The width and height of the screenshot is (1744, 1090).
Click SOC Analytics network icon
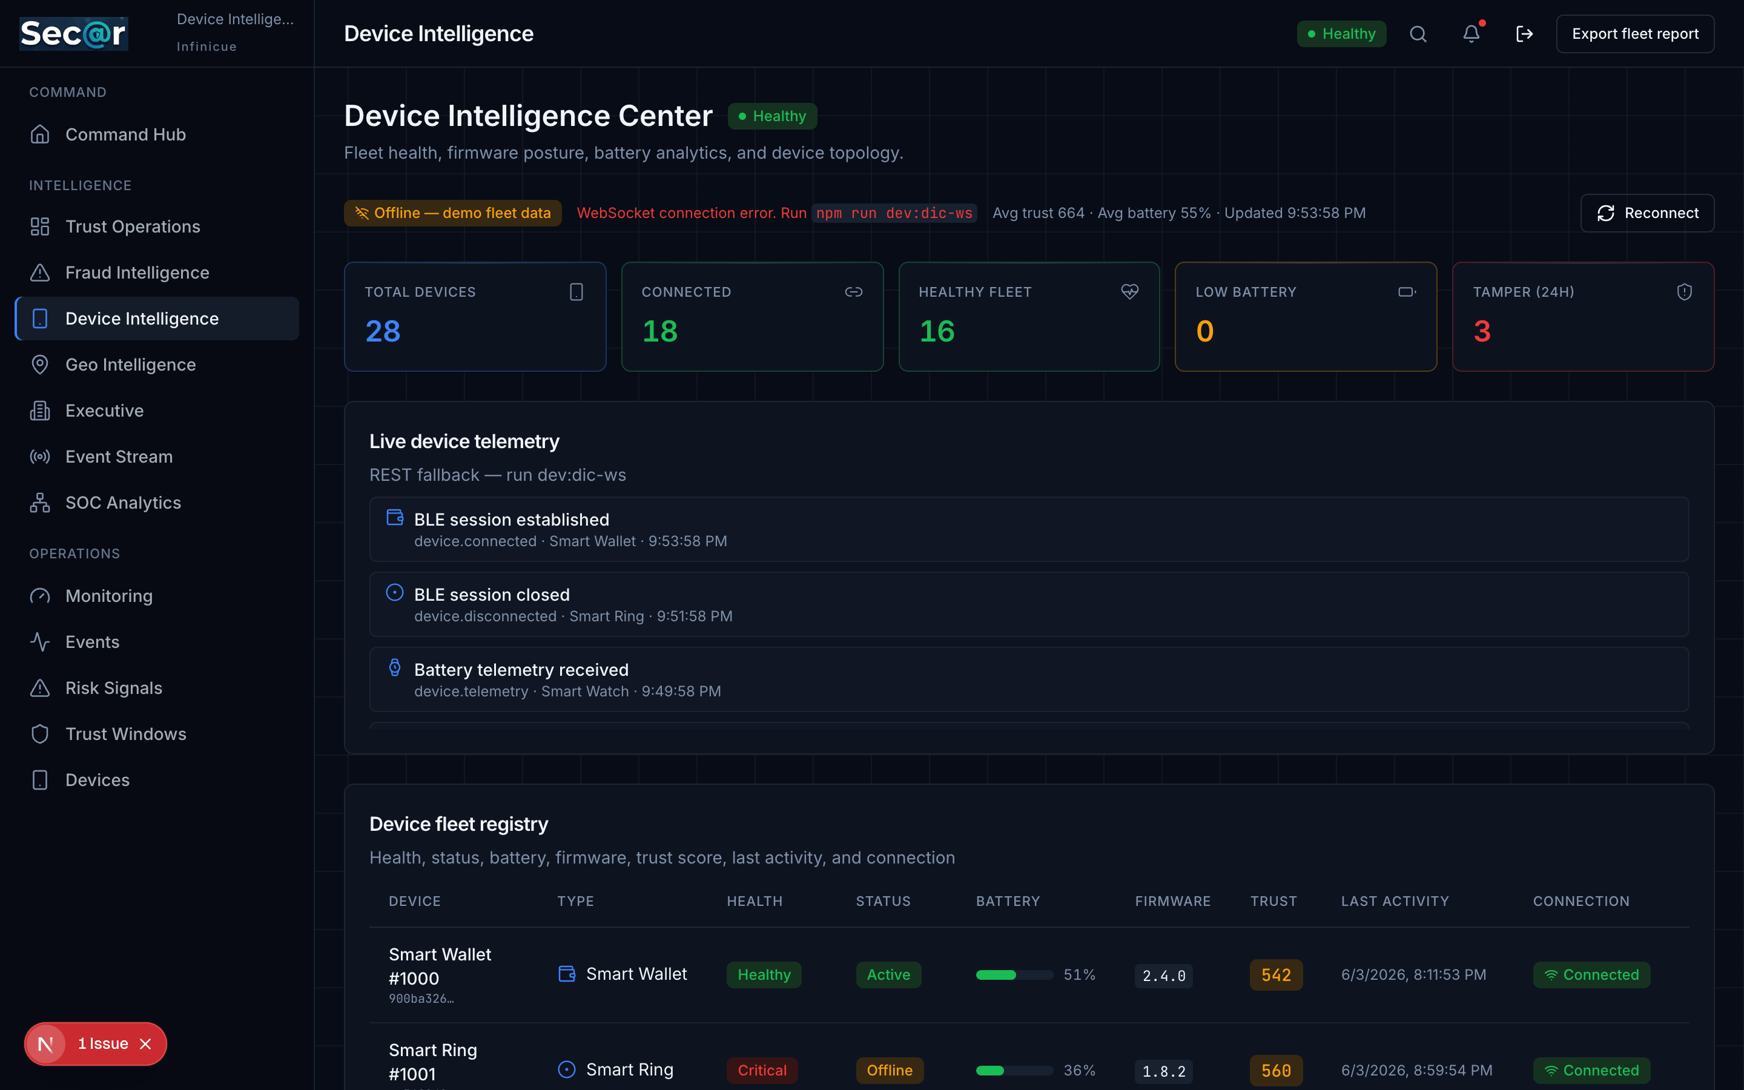point(41,503)
